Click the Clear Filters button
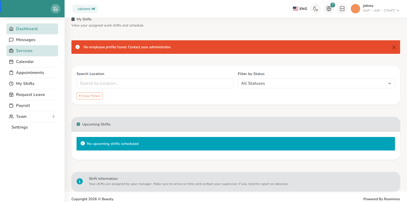The height and width of the screenshot is (202, 407). 90,96
